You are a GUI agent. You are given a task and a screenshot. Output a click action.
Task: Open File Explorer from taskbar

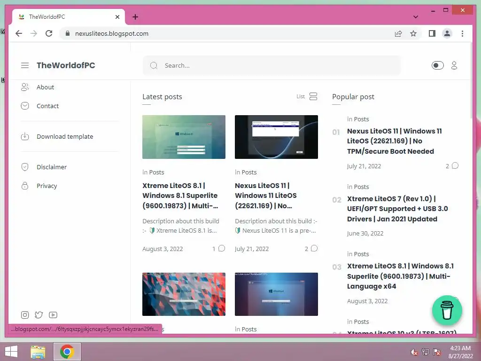click(38, 352)
